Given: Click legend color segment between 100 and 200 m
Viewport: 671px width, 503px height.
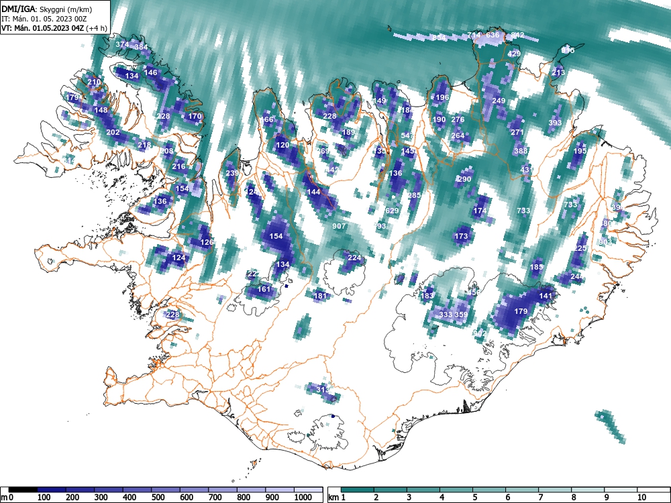Looking at the screenshot, I should (x=52, y=490).
